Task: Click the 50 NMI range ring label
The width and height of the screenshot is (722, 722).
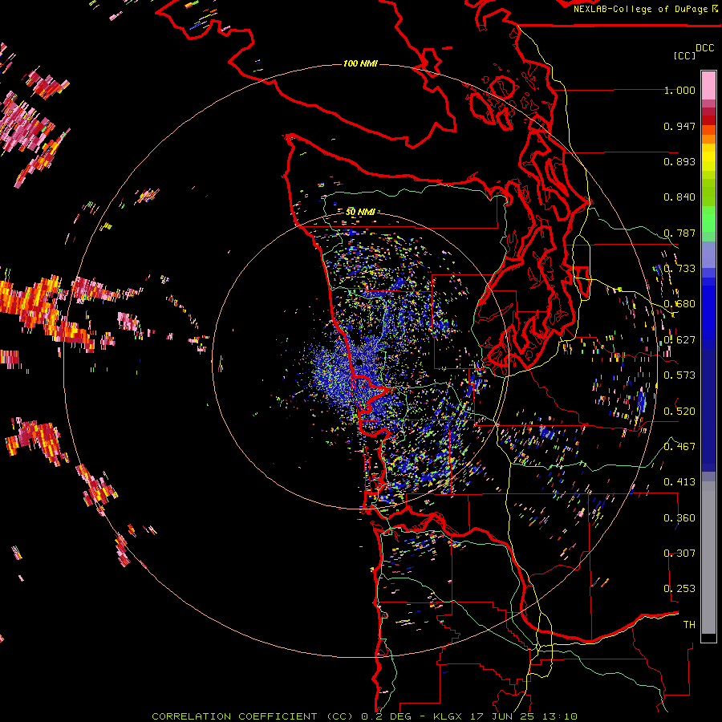Action: (360, 212)
